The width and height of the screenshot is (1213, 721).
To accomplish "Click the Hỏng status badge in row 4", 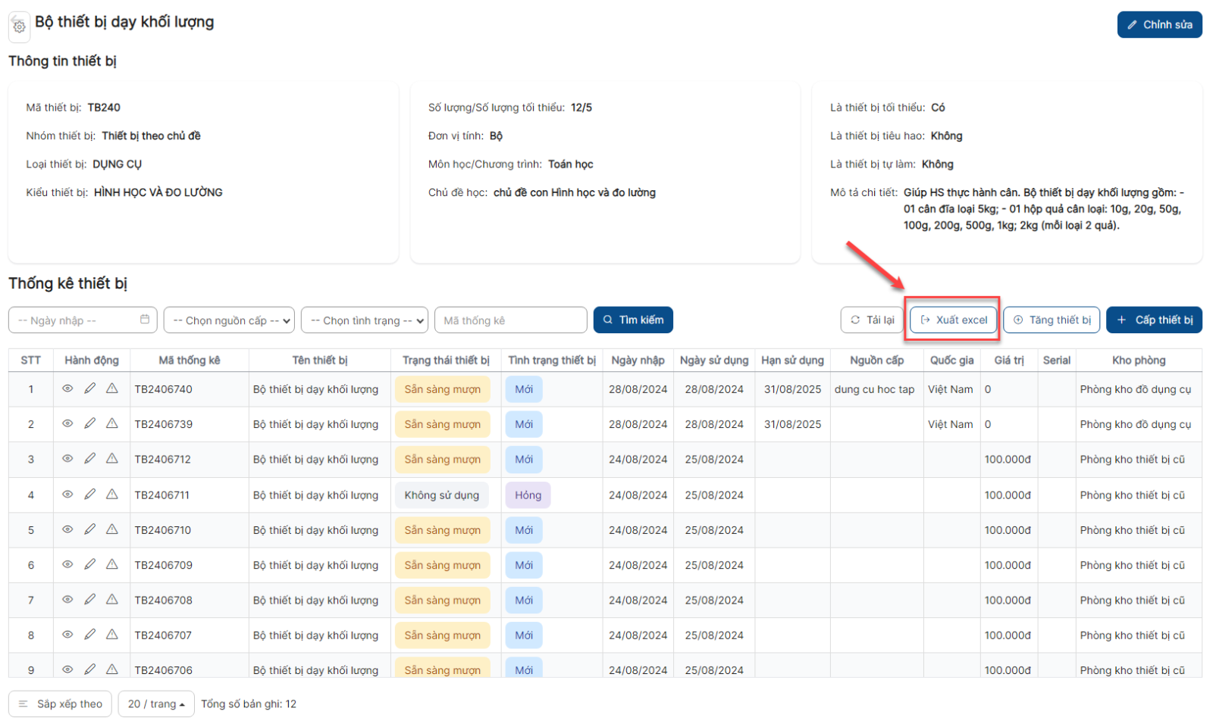I will coord(528,495).
